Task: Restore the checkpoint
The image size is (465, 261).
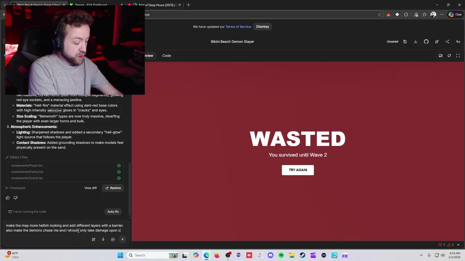Action: [113, 188]
